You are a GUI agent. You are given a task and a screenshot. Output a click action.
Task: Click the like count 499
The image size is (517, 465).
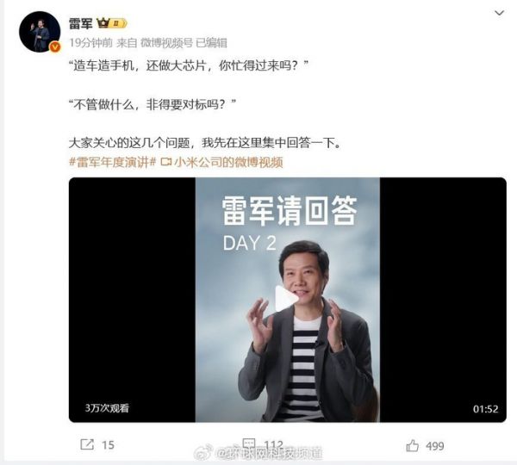(x=435, y=446)
